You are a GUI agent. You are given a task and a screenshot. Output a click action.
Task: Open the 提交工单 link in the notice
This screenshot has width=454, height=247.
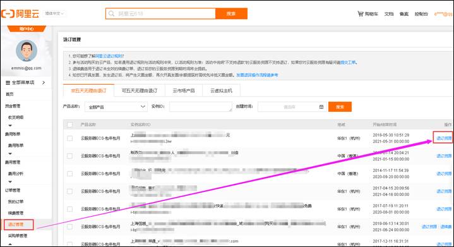pyautogui.click(x=349, y=63)
